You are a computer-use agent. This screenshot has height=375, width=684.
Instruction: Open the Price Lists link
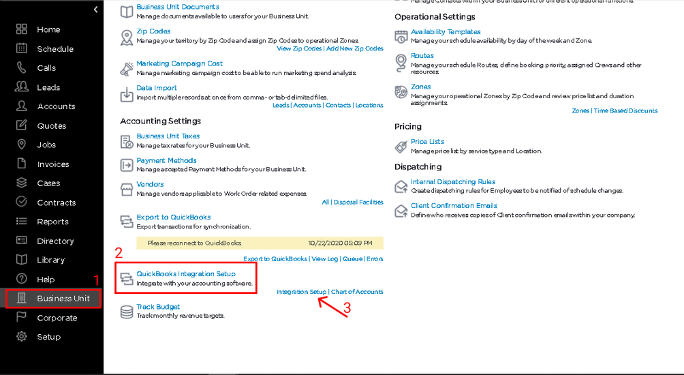click(428, 142)
